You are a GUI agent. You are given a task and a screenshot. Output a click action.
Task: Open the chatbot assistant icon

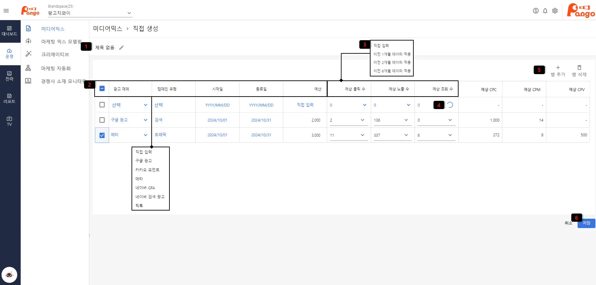(9, 275)
